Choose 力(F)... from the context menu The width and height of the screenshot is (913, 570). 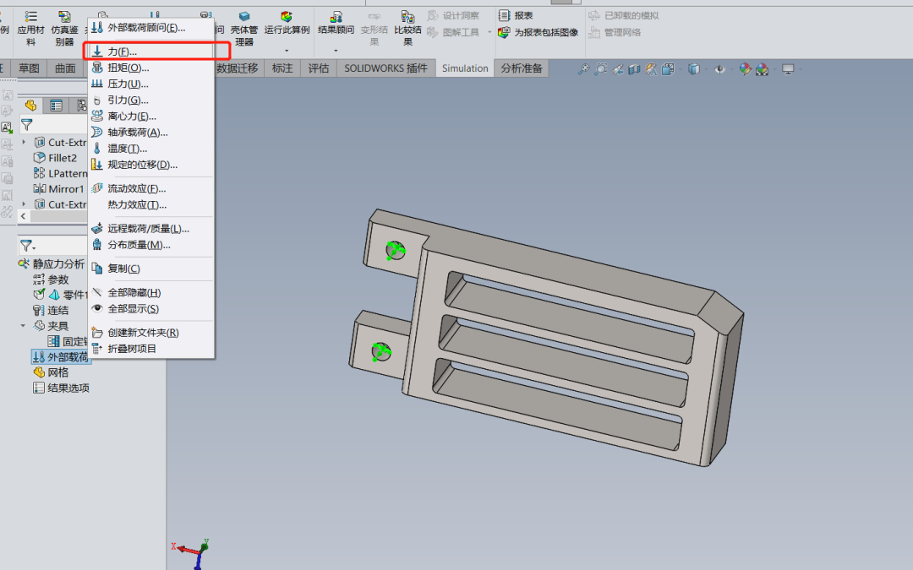(x=151, y=52)
